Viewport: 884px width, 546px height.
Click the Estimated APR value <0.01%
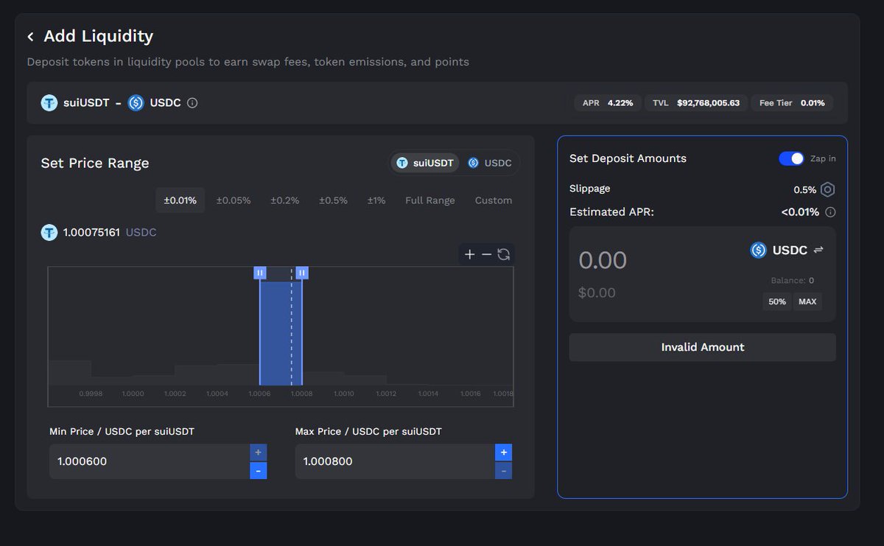click(800, 212)
